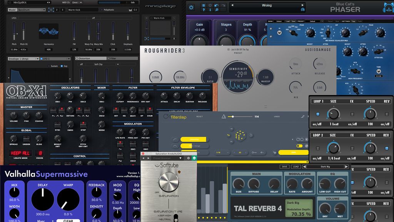
Task: Switch to tab 2 in MiniSpillage
Action: point(57,10)
